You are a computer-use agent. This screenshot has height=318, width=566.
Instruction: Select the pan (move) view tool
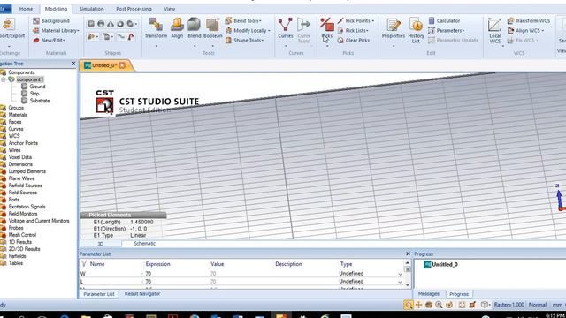point(418,305)
